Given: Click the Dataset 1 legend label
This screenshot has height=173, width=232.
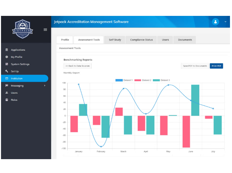Looking at the screenshot, I should (x=128, y=80).
